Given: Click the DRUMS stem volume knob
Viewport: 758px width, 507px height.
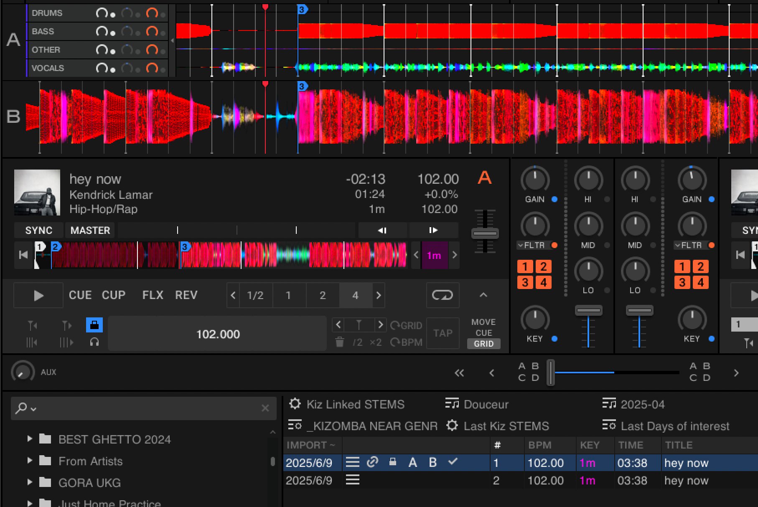Looking at the screenshot, I should click(102, 13).
